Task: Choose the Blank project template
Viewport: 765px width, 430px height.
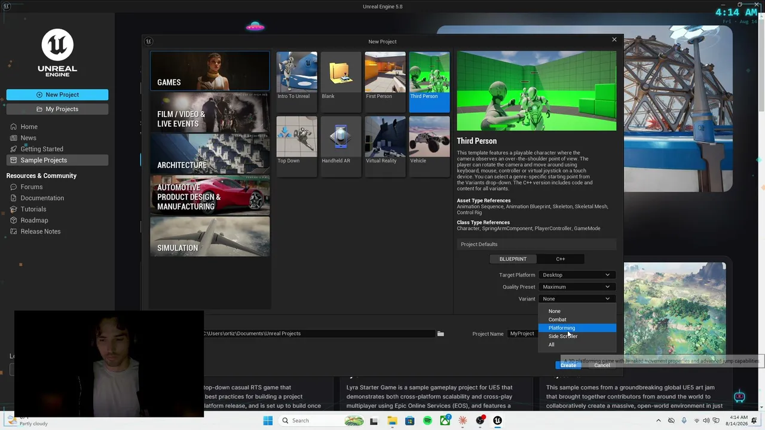Action: click(x=341, y=82)
